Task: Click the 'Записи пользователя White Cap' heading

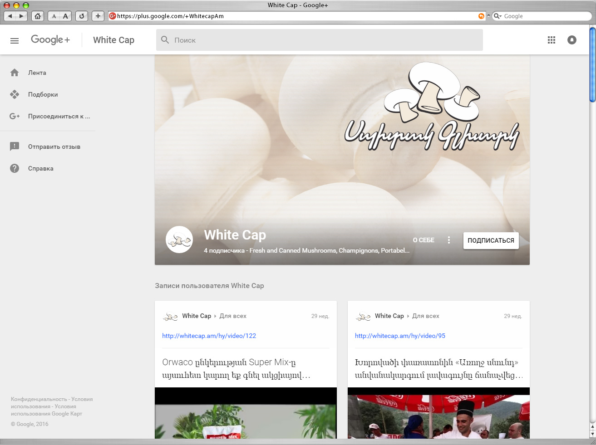Action: click(x=209, y=286)
